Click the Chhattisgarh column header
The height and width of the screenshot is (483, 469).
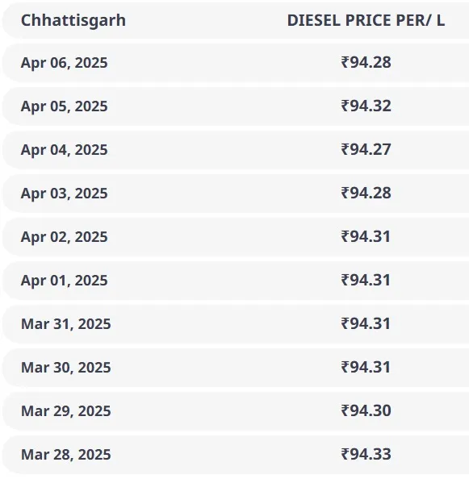tap(73, 21)
